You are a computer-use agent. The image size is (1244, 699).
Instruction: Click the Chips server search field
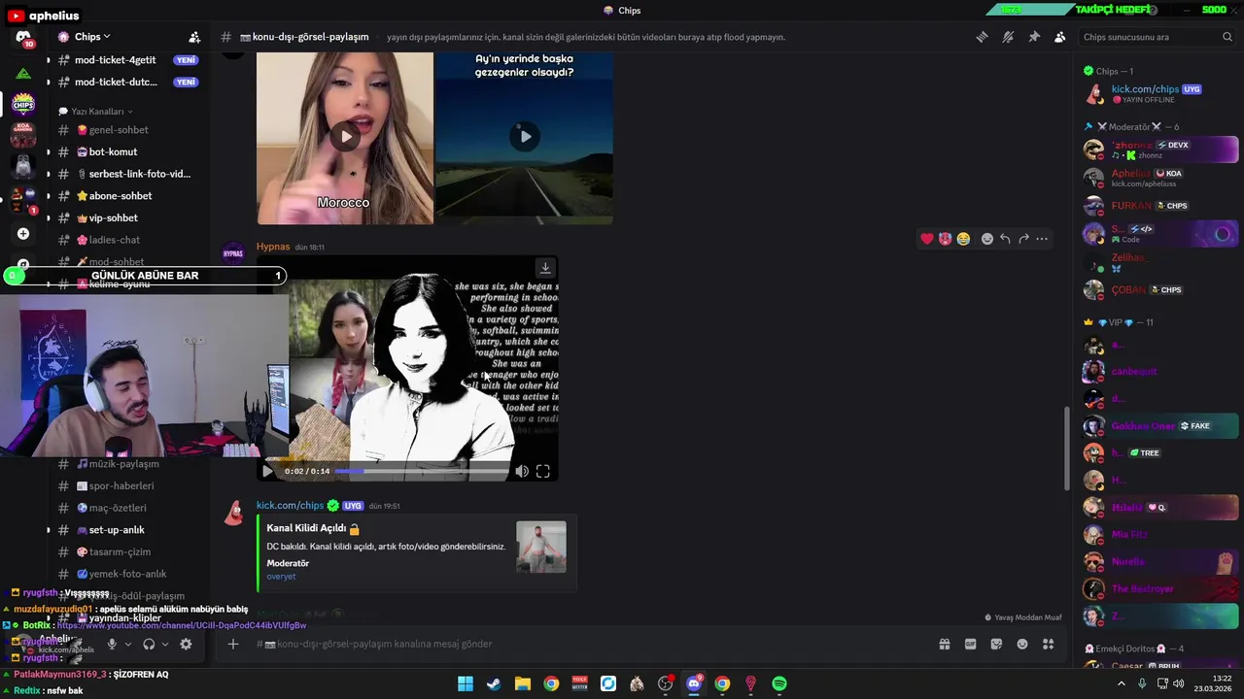coord(1158,37)
